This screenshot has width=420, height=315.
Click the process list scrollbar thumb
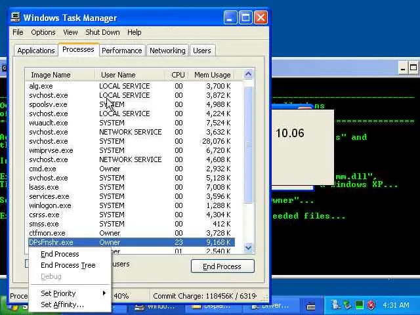tap(248, 144)
